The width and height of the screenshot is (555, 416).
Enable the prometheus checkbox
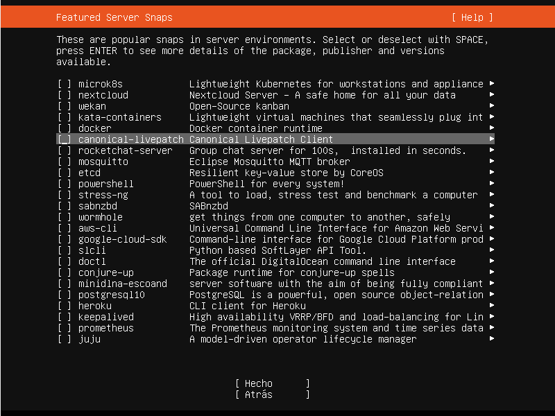point(65,328)
